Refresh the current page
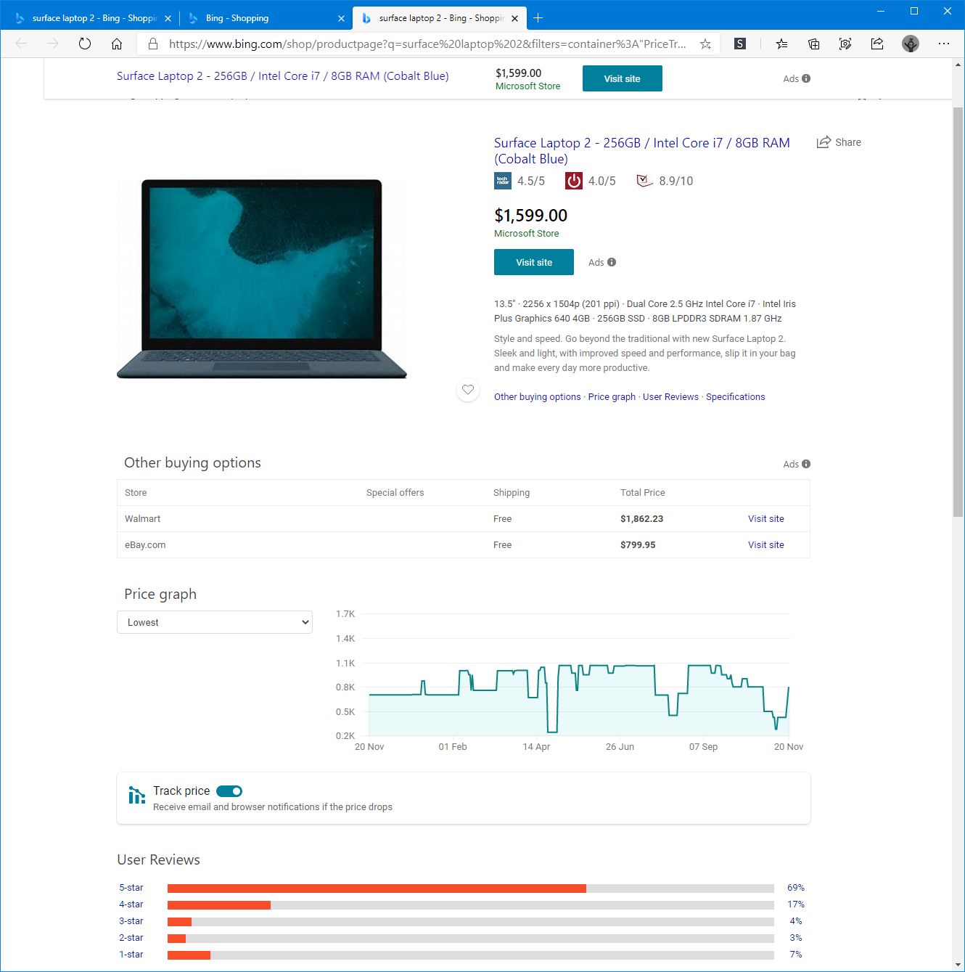 pyautogui.click(x=85, y=44)
